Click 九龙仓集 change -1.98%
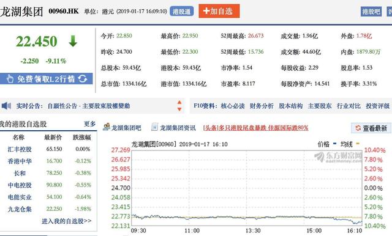Screen dimensions: 392x236 [x=83, y=209]
